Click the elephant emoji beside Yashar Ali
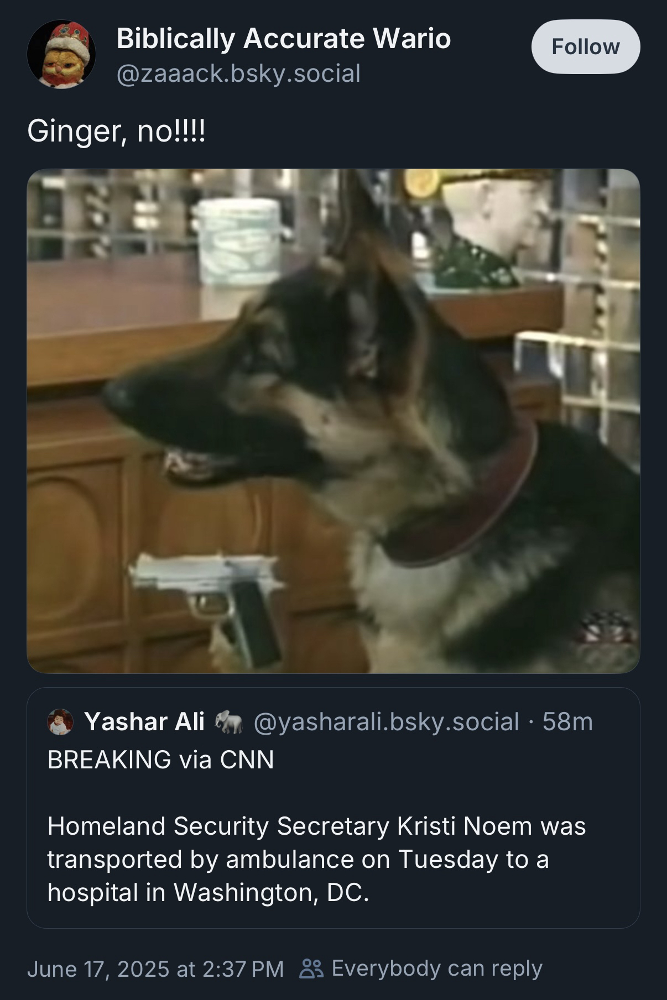Image resolution: width=667 pixels, height=1000 pixels. click(229, 722)
